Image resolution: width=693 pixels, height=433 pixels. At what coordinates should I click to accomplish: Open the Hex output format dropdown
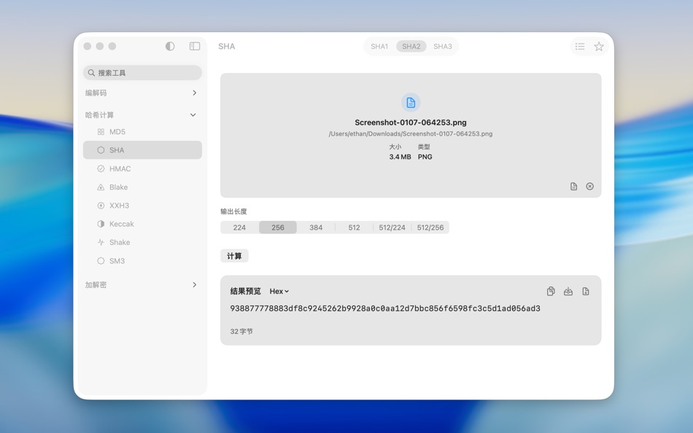click(x=278, y=291)
